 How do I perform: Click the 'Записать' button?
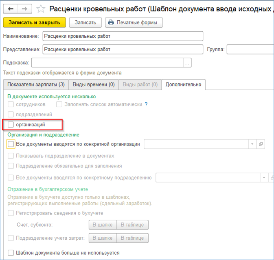[85, 22]
